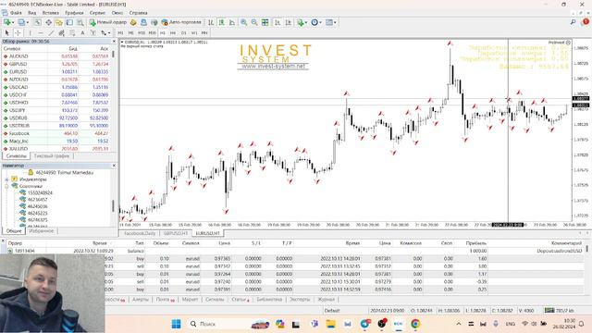Open Periods dropdown arrow
The image size is (592, 333).
(x=321, y=22)
